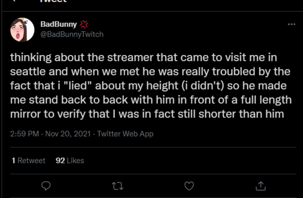Open the share tweet upload icon
The height and width of the screenshot is (198, 303).
261,186
